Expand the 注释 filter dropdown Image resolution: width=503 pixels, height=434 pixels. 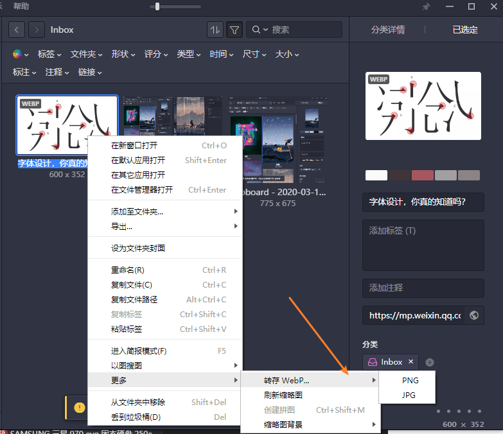click(x=57, y=72)
